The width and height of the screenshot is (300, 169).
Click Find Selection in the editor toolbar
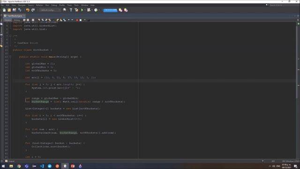39,20
